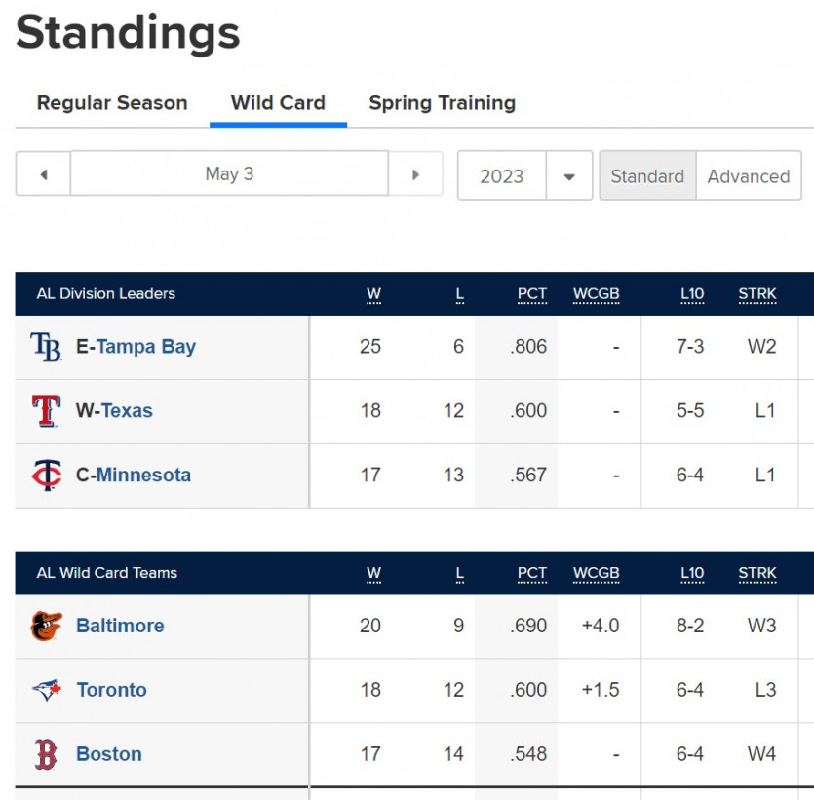The height and width of the screenshot is (800, 814).
Task: Click the PCT column header in Wild Card Teams
Action: 532,573
